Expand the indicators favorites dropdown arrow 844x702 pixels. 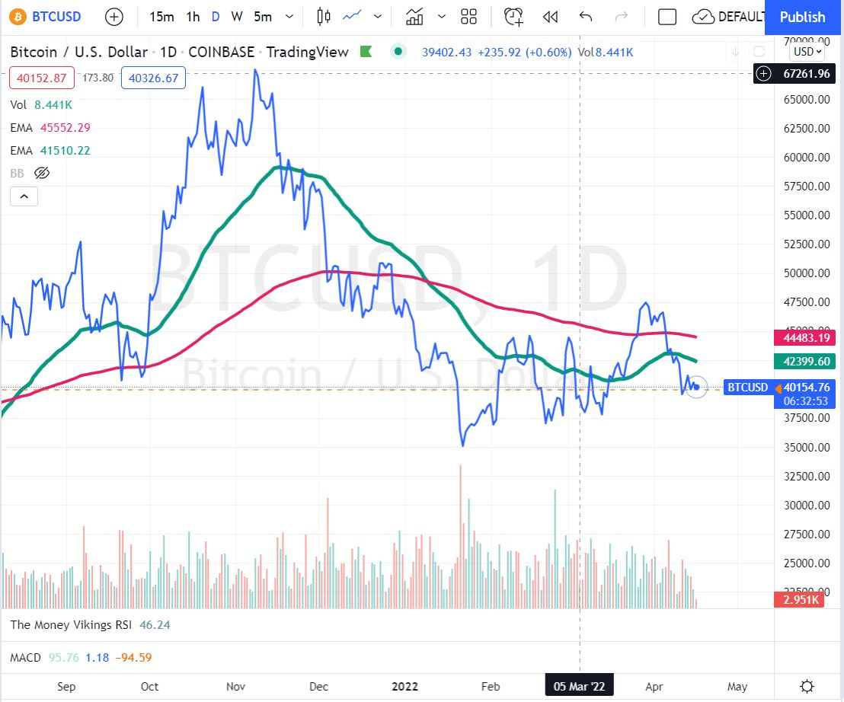[442, 18]
